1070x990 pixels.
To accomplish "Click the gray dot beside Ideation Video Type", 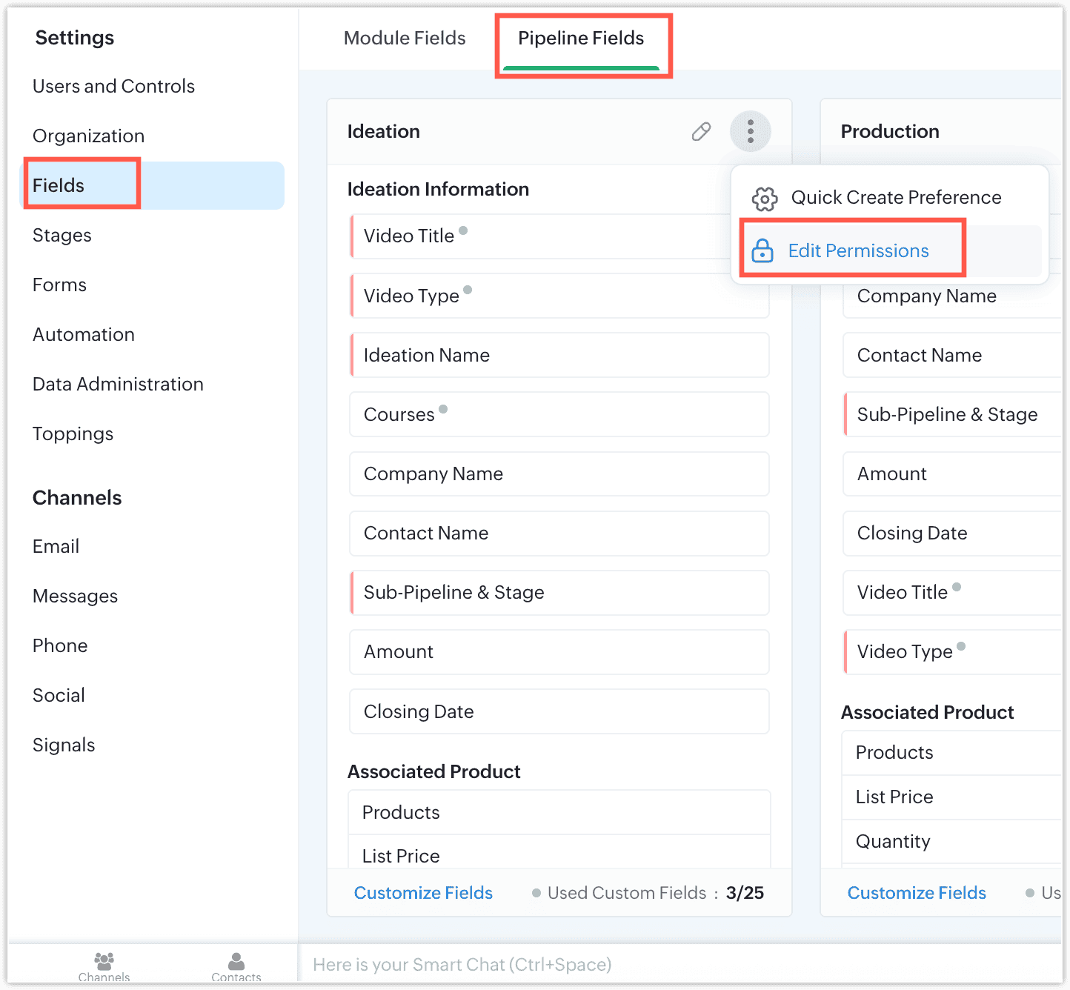I will point(468,290).
